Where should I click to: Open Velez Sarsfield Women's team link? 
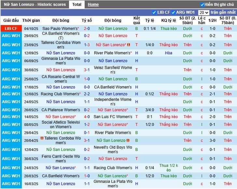(113, 70)
